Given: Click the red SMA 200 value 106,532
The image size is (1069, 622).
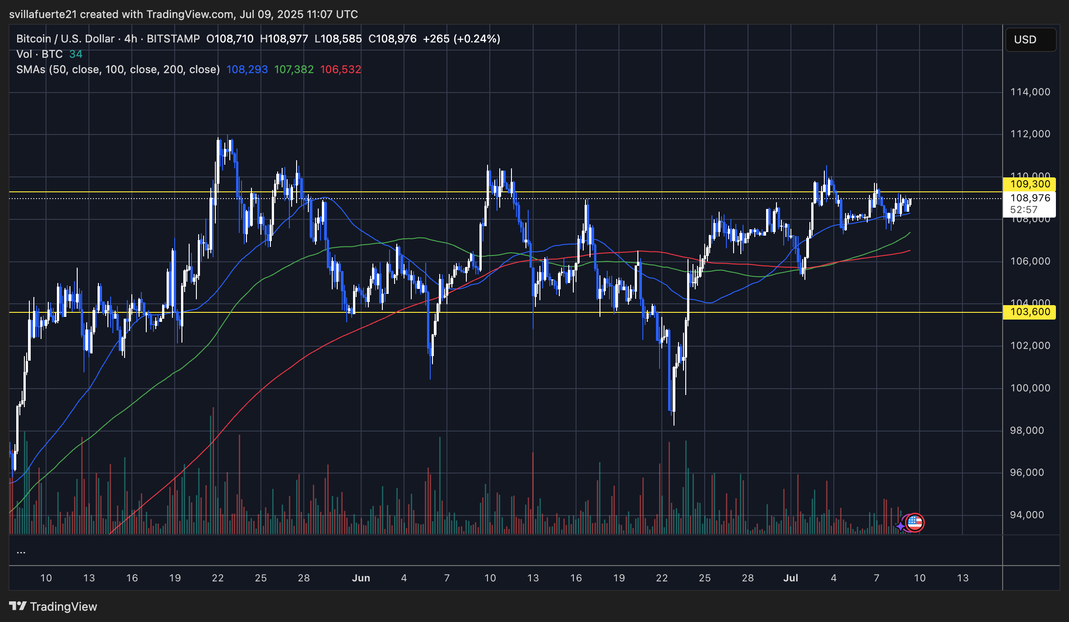Looking at the screenshot, I should tap(341, 70).
